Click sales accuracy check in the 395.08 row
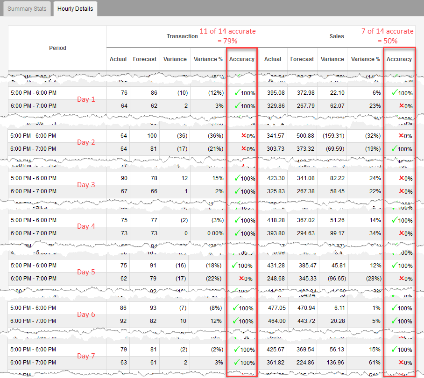 point(395,92)
